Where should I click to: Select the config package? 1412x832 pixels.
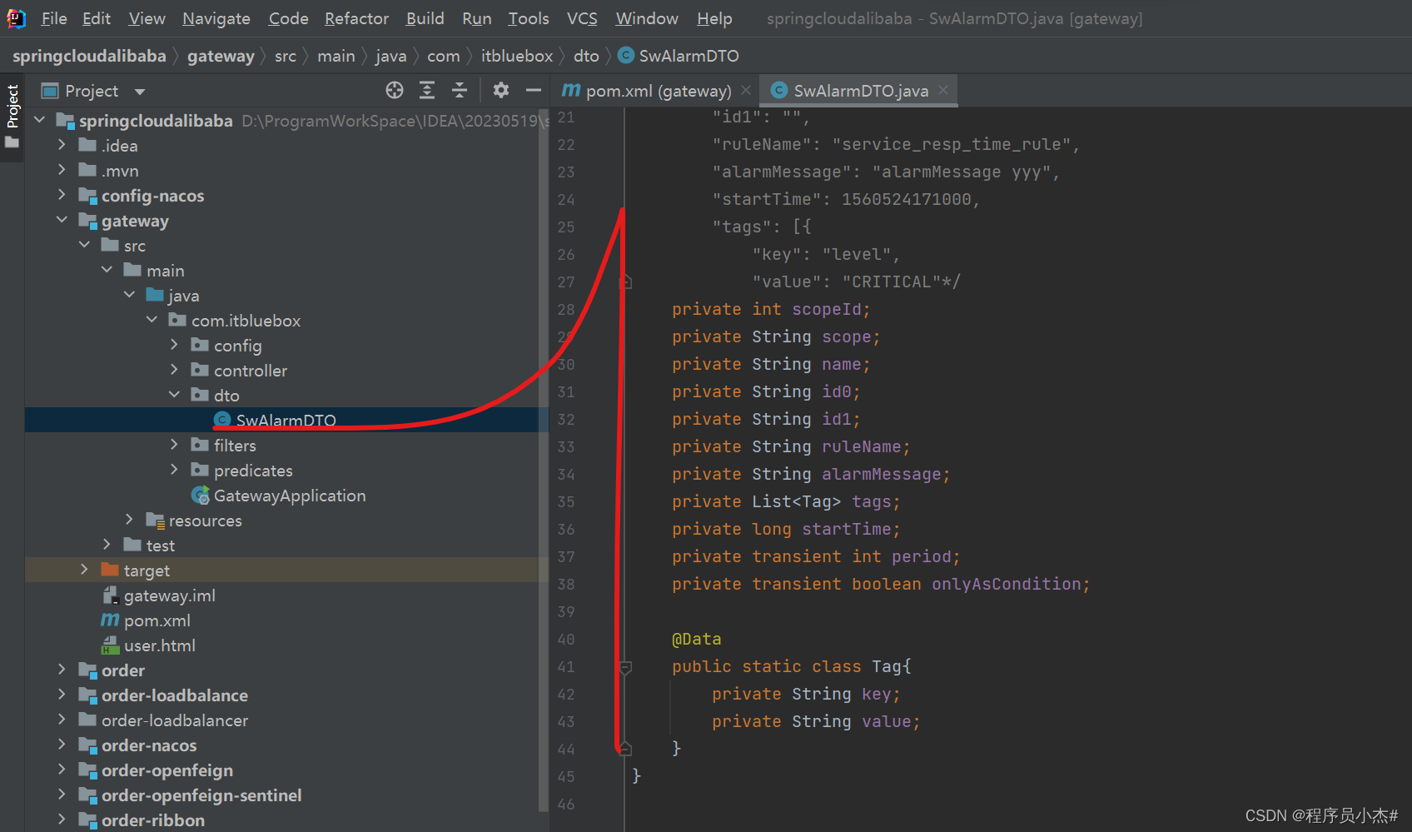tap(238, 346)
